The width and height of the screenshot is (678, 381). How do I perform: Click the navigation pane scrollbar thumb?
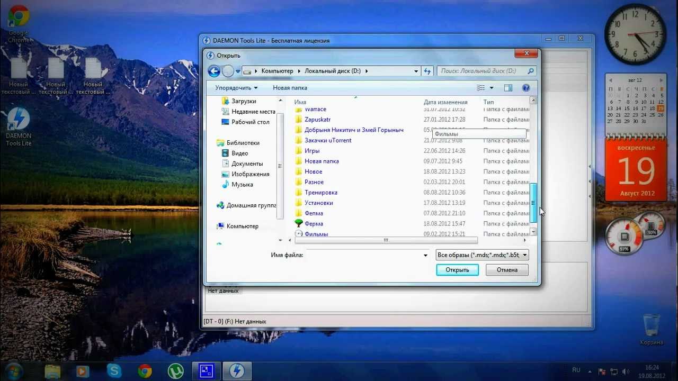(x=281, y=166)
